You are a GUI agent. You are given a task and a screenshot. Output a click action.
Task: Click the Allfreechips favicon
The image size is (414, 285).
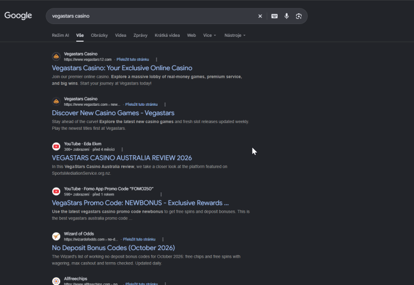(56, 281)
